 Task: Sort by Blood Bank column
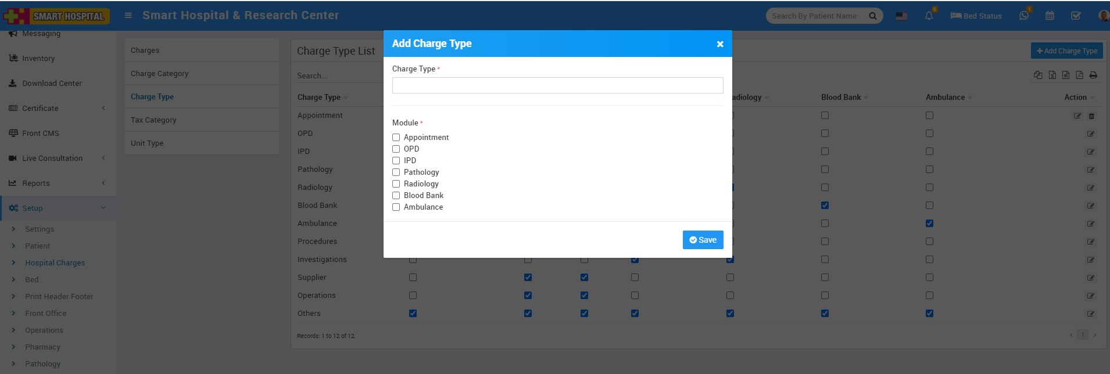844,98
